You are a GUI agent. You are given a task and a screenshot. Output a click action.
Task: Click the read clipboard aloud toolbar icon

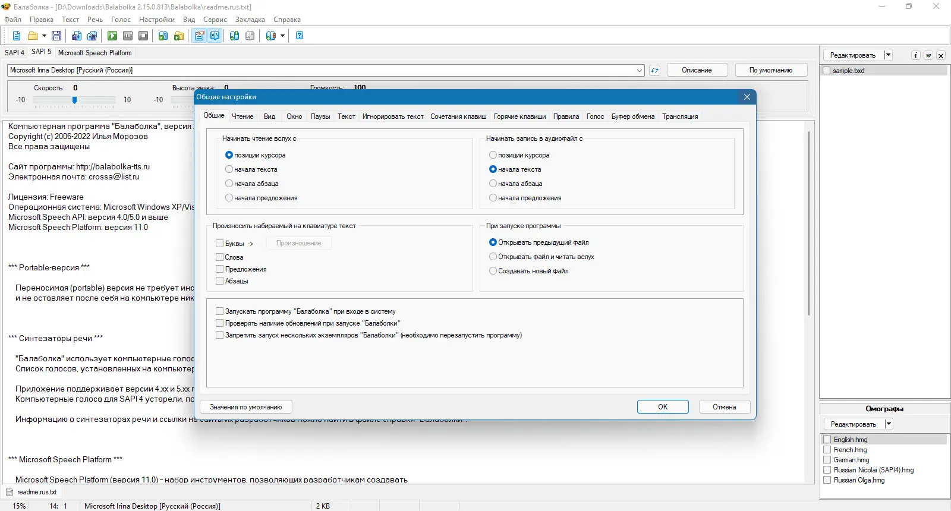click(163, 36)
